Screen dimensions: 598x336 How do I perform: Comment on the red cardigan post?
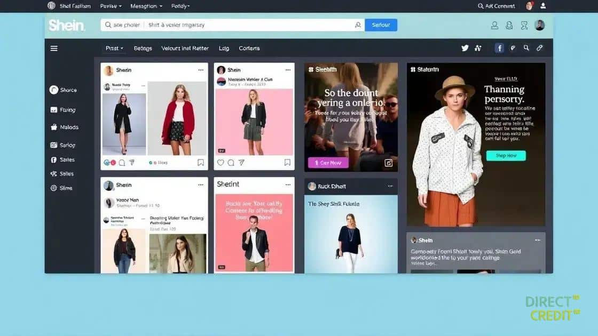[122, 163]
